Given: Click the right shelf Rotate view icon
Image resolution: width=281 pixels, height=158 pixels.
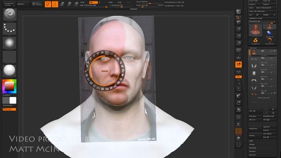Looking at the screenshot, I should 238,110.
